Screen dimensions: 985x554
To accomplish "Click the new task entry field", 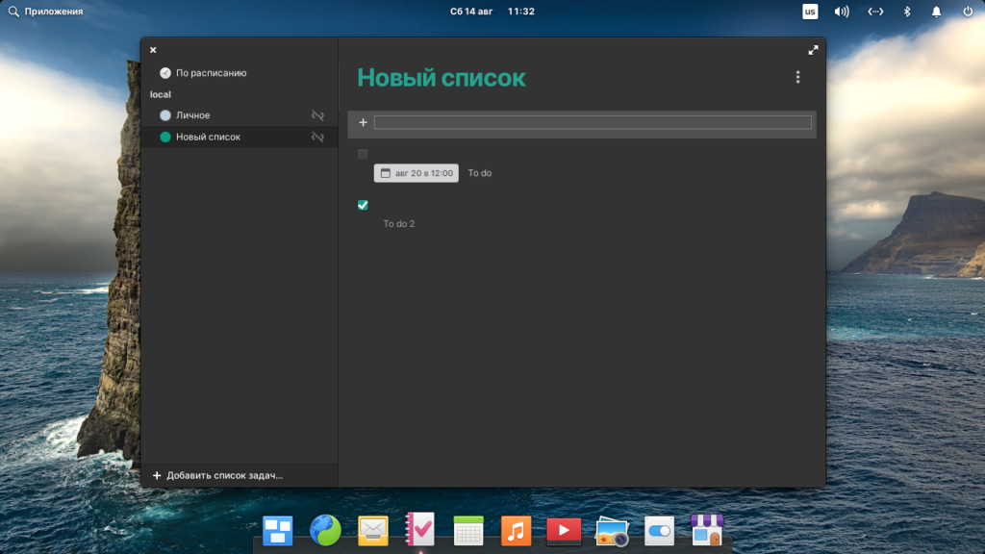I will (592, 122).
